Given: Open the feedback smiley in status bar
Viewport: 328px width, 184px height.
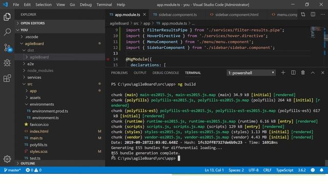Looking at the screenshot, I should (x=313, y=170).
